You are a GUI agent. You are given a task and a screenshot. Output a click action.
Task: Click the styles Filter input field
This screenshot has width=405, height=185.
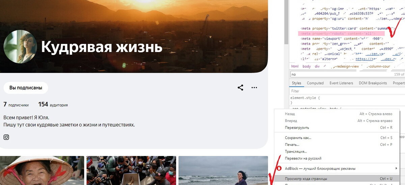point(347,91)
